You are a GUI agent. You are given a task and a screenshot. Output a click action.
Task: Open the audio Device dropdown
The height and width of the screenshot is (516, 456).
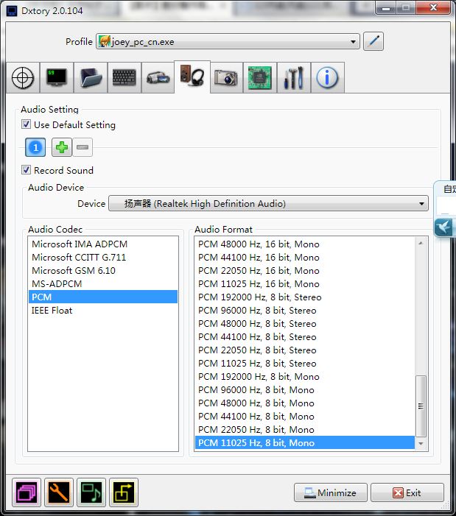pos(268,204)
